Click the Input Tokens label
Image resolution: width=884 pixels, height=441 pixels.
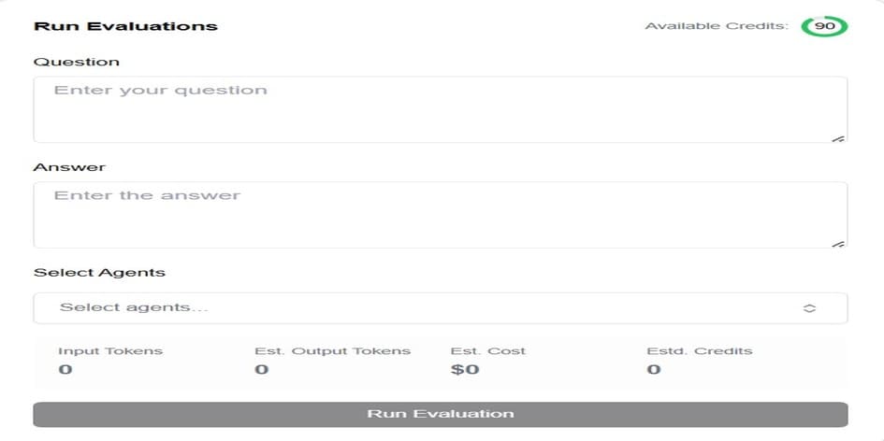click(x=110, y=351)
